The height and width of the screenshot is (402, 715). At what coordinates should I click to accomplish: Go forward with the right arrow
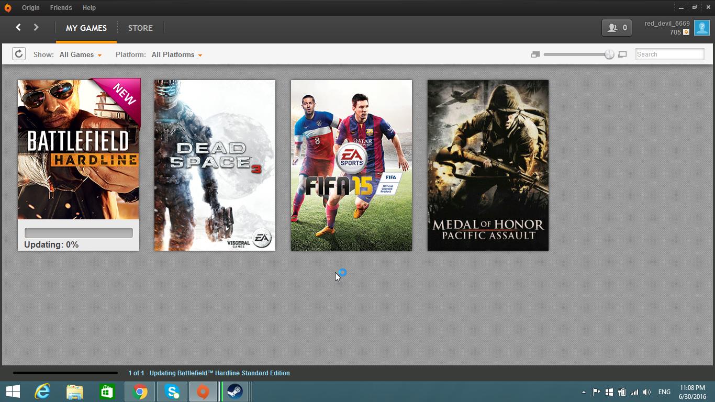point(36,27)
